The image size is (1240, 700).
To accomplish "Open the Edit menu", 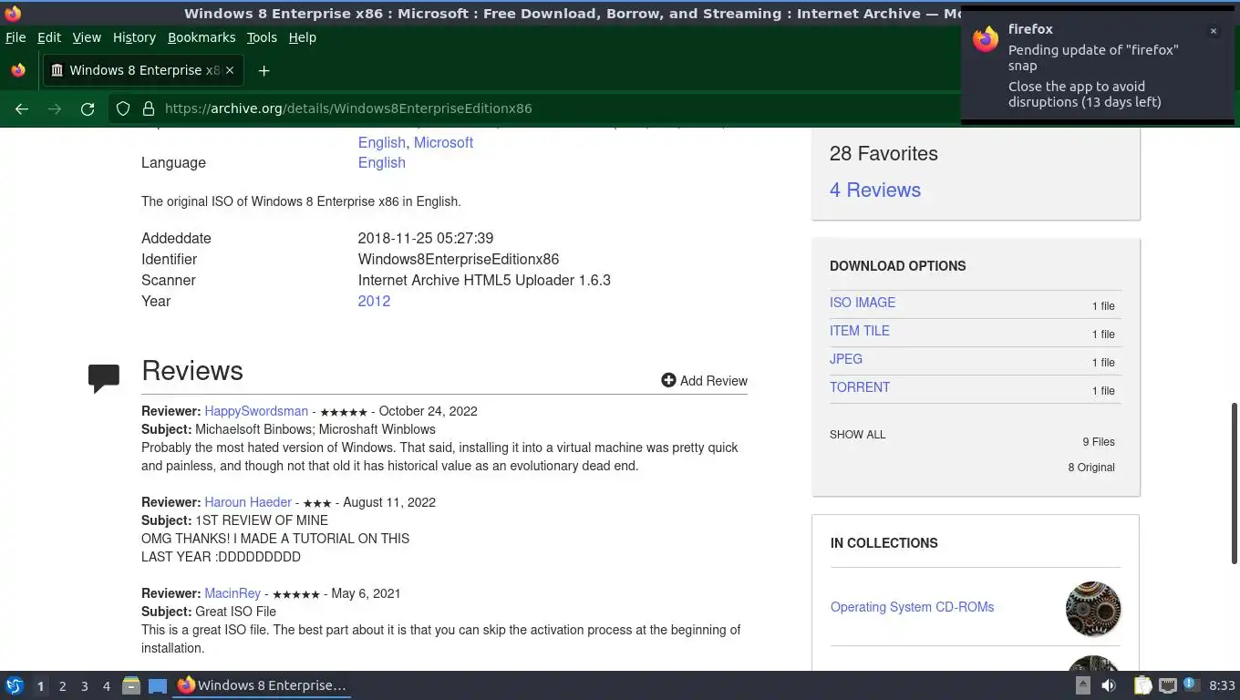I will coord(49,37).
